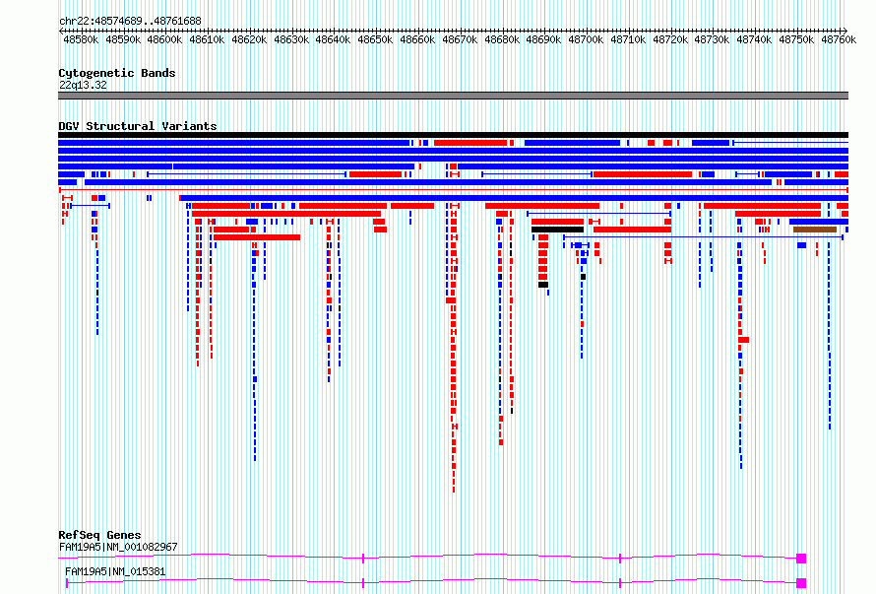This screenshot has width=876, height=594.
Task: Click the 22q13.32 band label
Action: (x=83, y=85)
